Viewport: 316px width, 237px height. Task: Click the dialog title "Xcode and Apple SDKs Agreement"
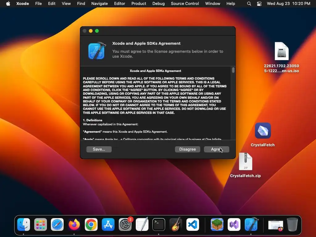coord(146,43)
